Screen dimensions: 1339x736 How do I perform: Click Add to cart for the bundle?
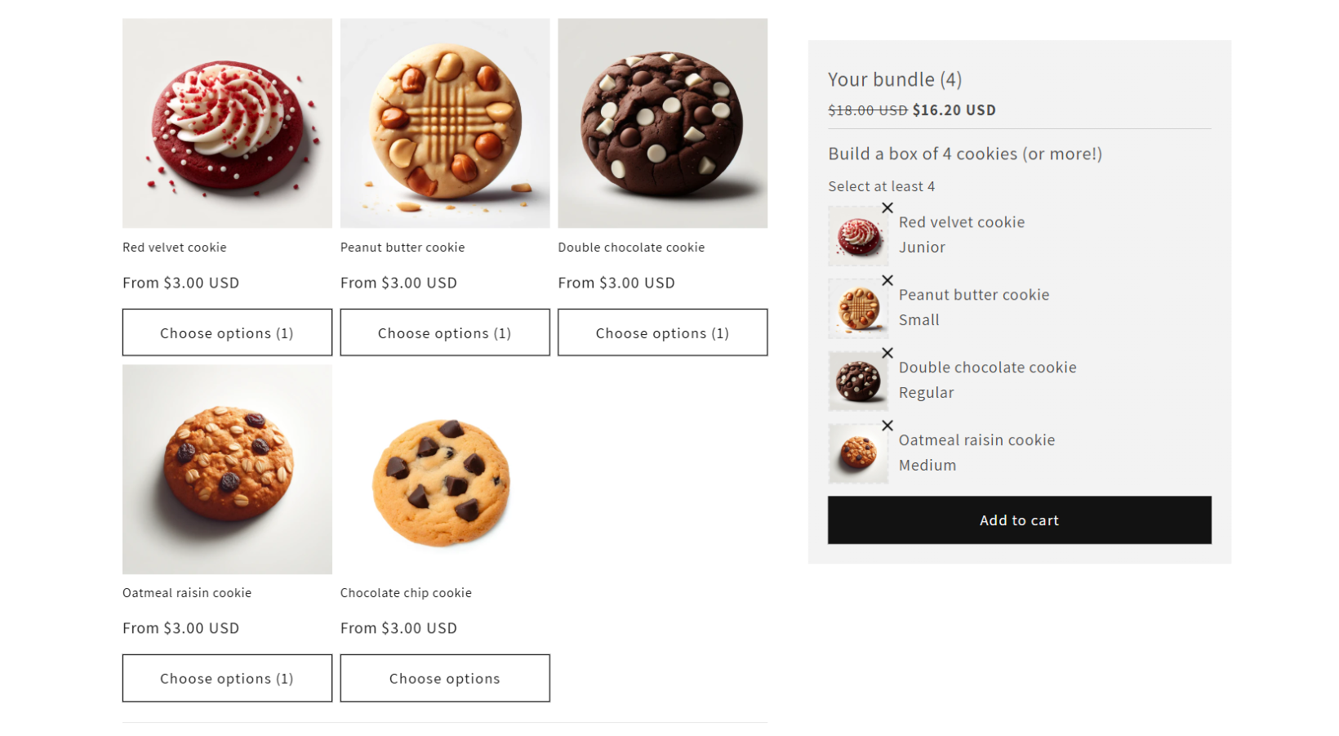[1019, 520]
